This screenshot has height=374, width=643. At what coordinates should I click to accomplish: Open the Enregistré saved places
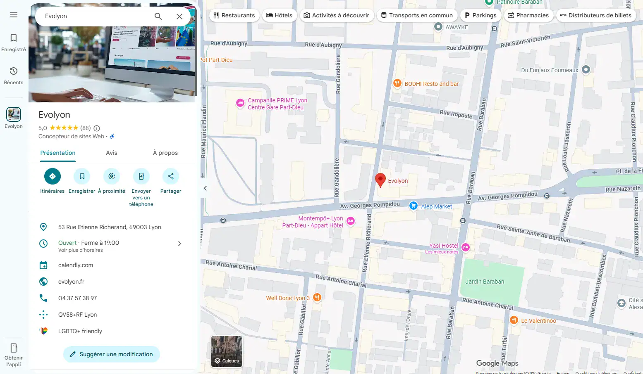coord(14,43)
